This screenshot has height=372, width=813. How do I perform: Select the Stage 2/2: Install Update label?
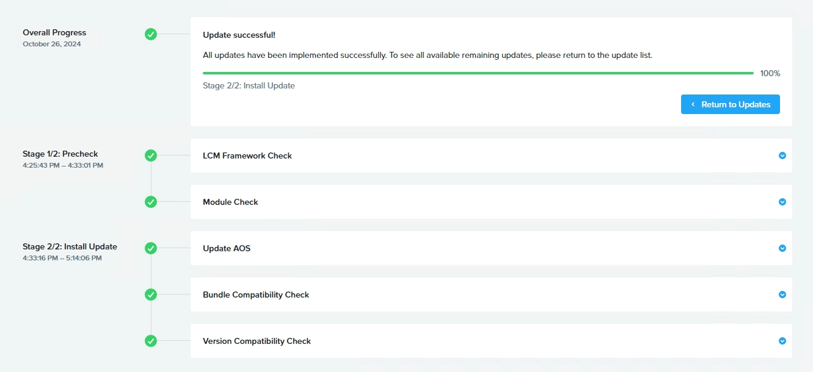[69, 246]
